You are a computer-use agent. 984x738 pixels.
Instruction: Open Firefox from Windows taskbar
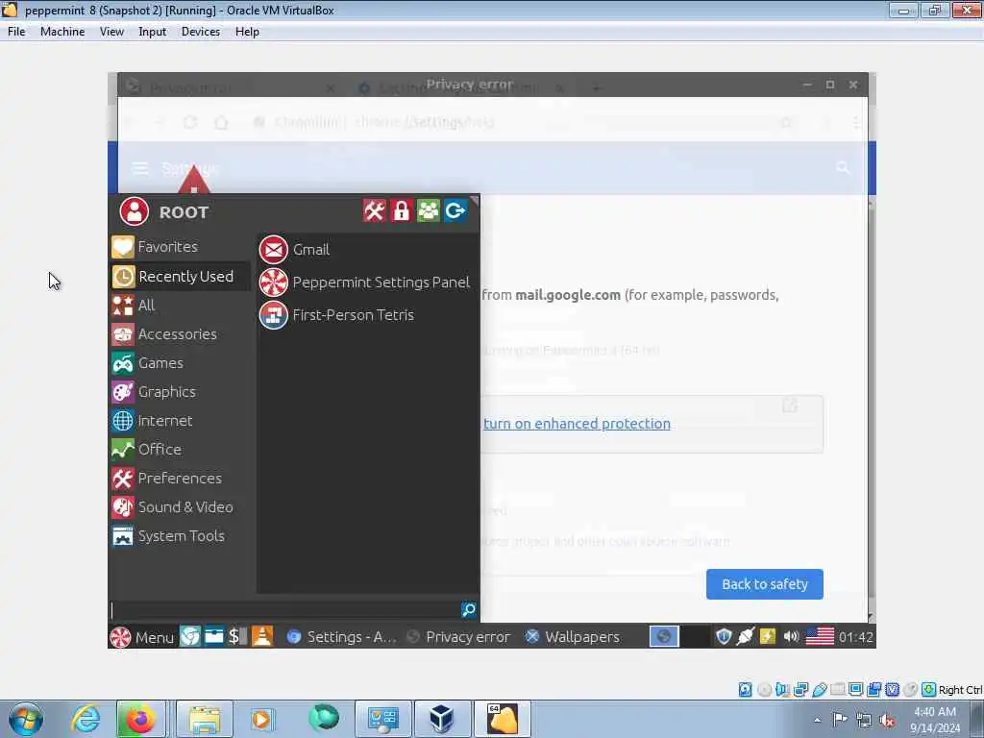click(140, 719)
